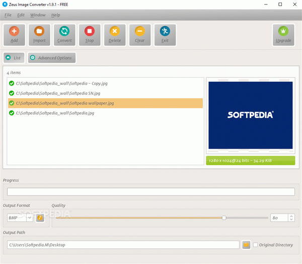Image resolution: width=302 pixels, height=264 pixels.
Task: Click the Output Path text field
Action: pyautogui.click(x=123, y=245)
